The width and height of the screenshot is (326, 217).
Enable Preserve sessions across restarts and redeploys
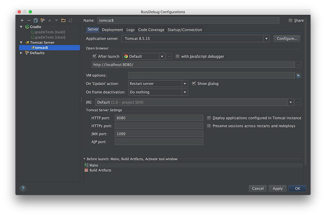209,126
